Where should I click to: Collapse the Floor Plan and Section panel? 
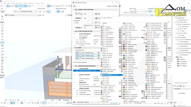point(74,31)
